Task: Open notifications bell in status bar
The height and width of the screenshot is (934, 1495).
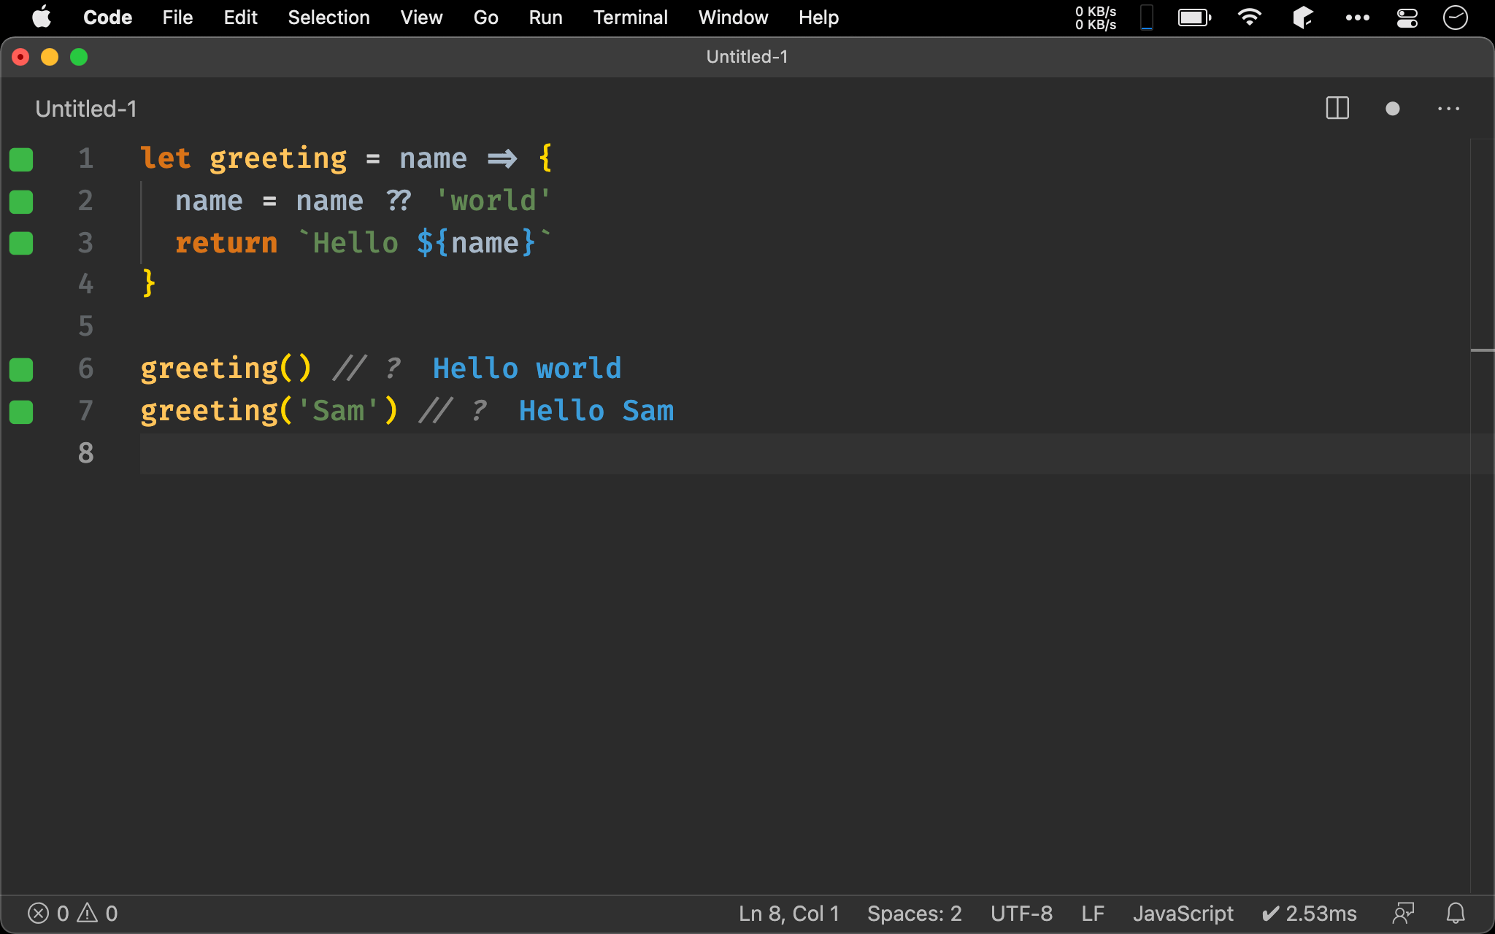Action: [x=1456, y=913]
